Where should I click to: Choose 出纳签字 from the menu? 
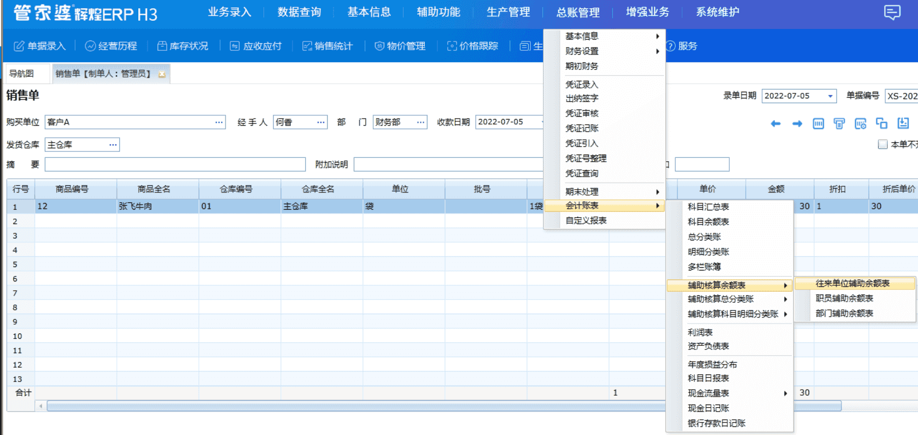click(x=604, y=98)
